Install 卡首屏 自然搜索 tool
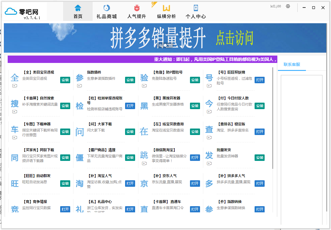 (x=65, y=106)
